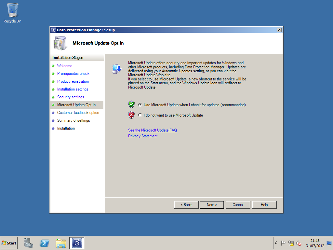Image resolution: width=333 pixels, height=250 pixels.
Task: Select the Data Protection Manager Setup taskbar button
Action: 77,243
